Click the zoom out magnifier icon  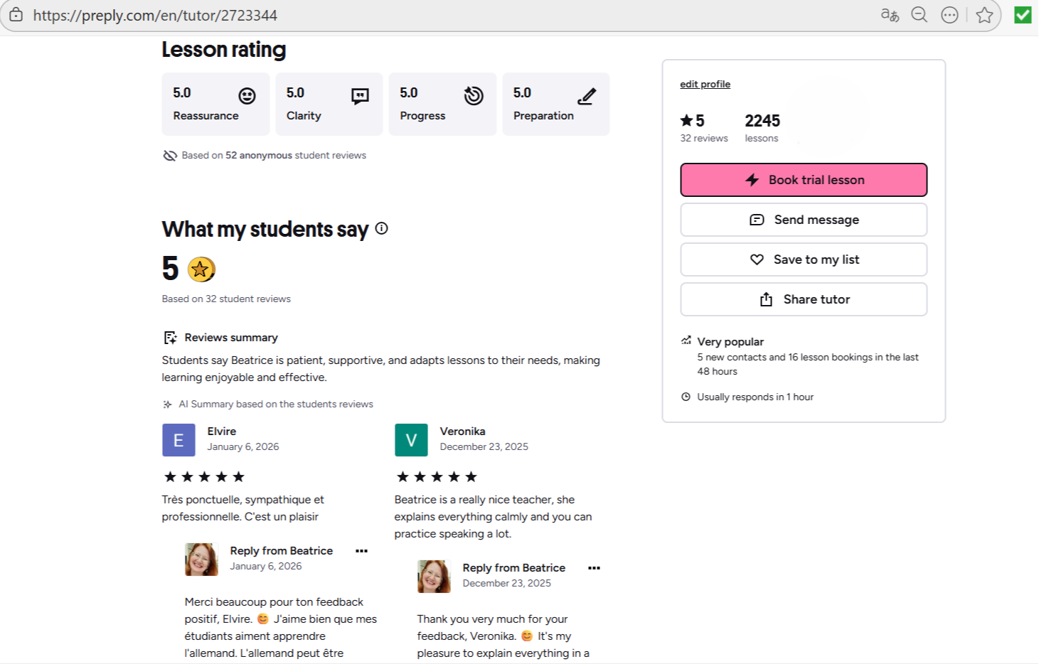tap(920, 15)
